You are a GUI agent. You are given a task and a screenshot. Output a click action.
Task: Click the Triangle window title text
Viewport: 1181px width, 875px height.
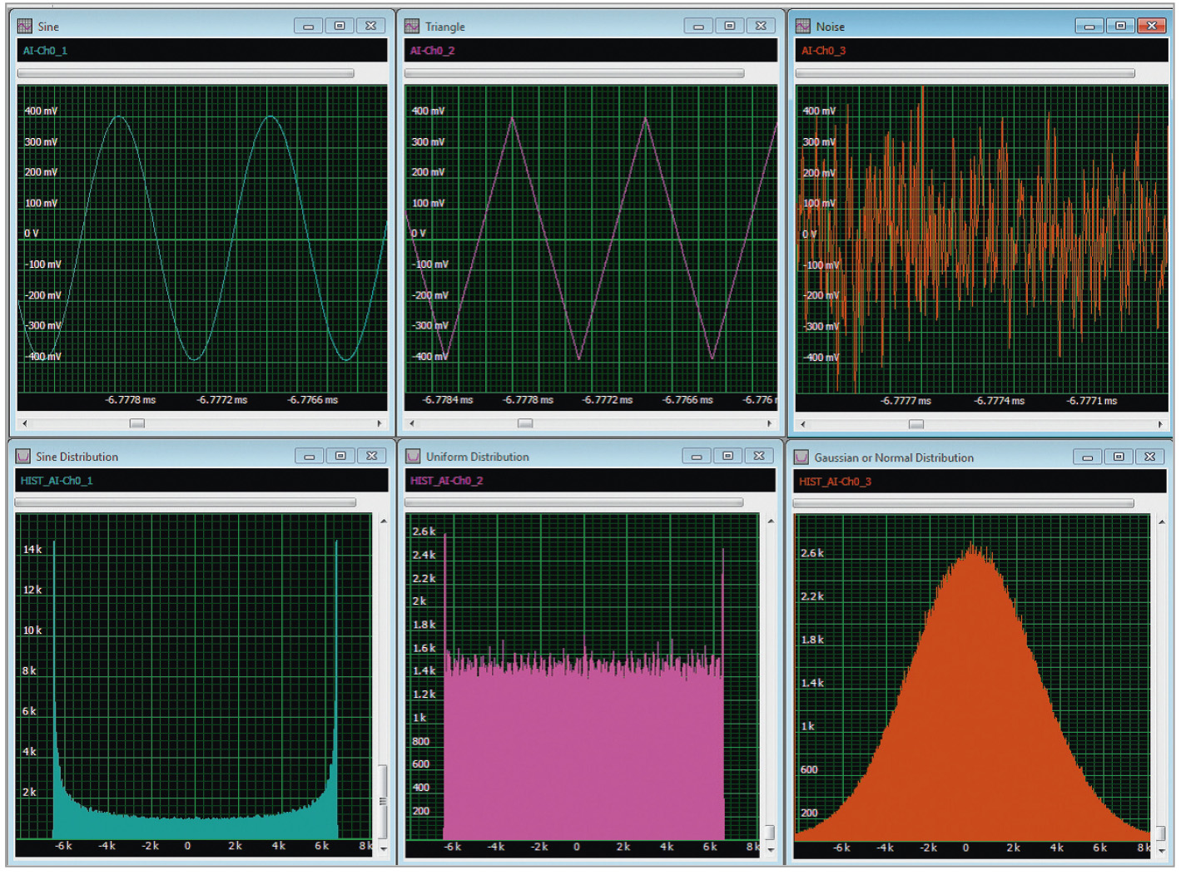click(445, 27)
